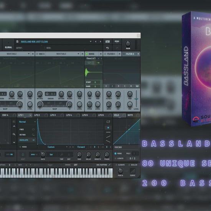Click next LFO shape arrow
This screenshot has height=211, width=211.
pos(73,147)
